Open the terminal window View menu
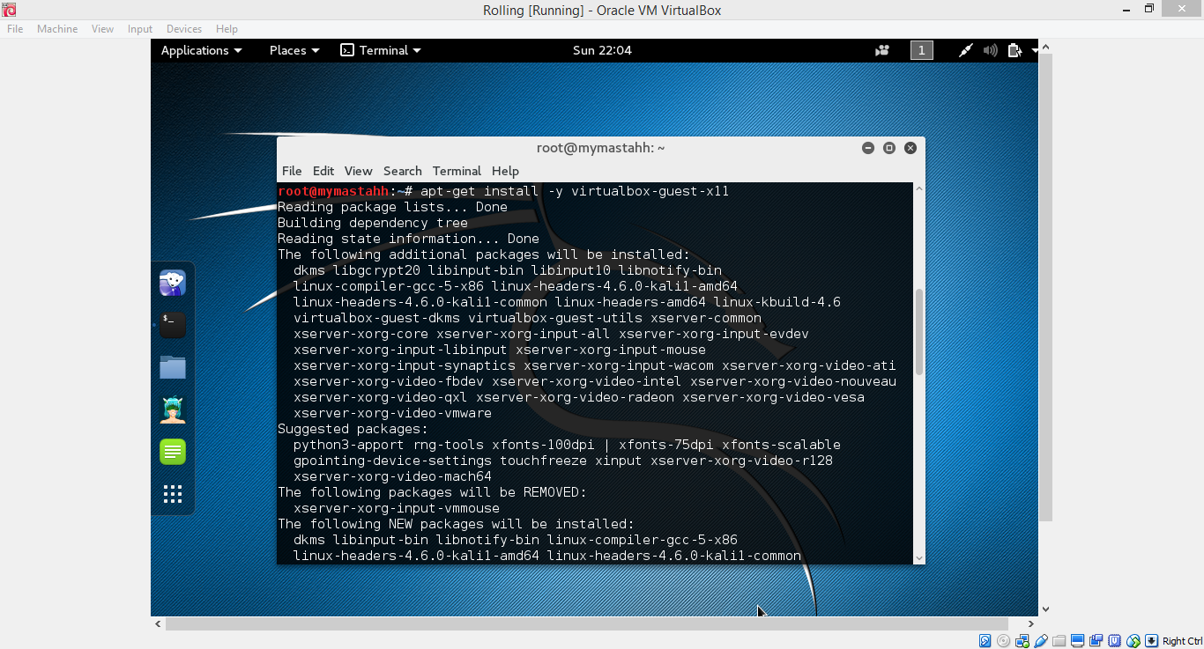 359,171
